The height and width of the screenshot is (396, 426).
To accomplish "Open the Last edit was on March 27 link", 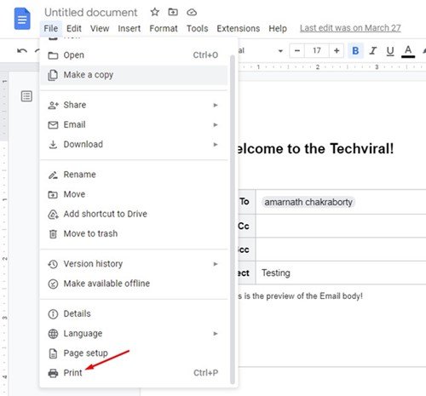I will (x=350, y=28).
